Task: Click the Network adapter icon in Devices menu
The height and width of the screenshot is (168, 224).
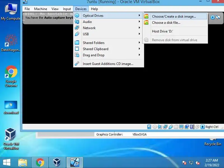Action: coord(77,28)
